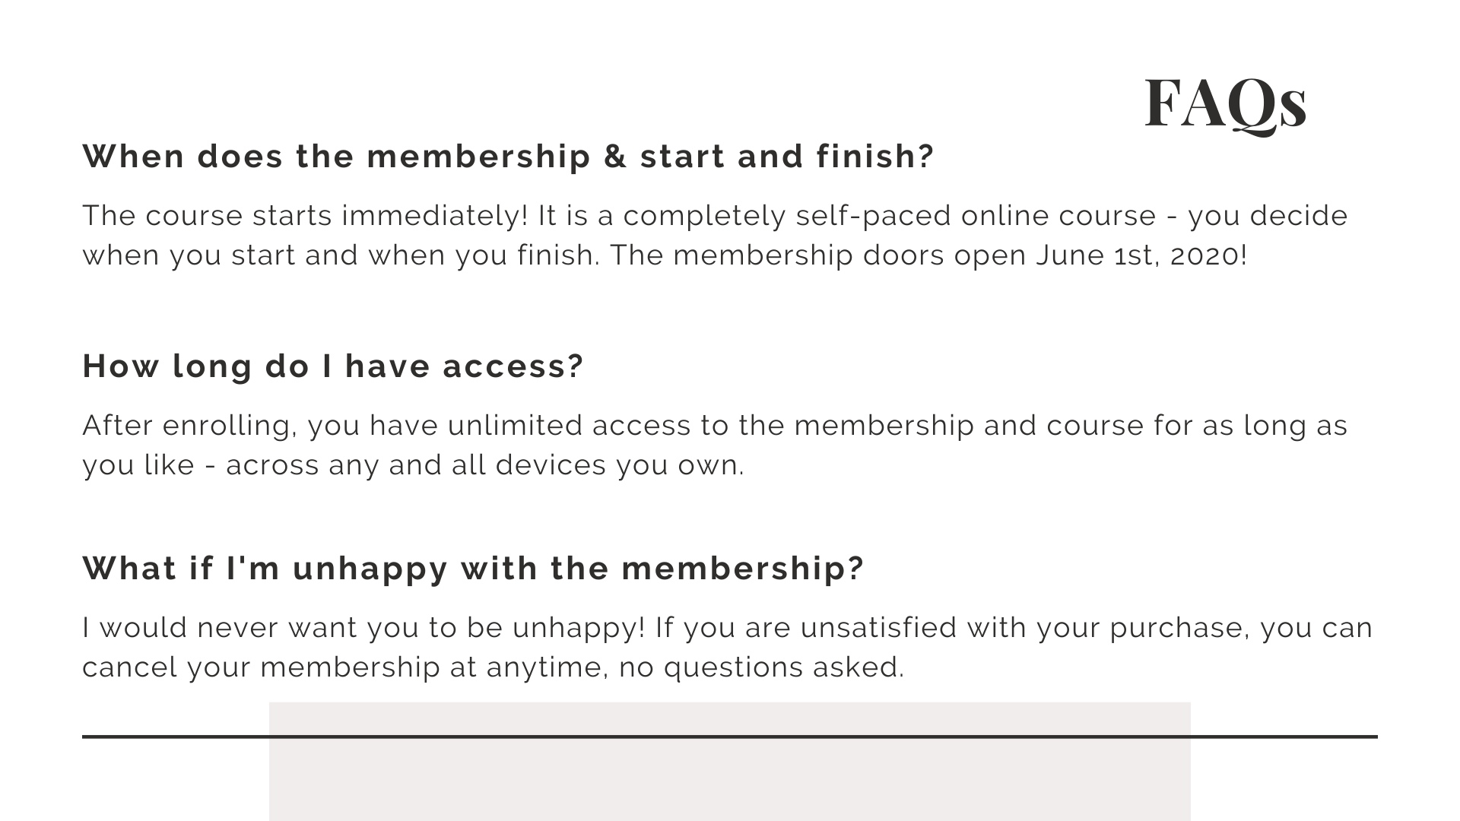
Task: Click the light grey rectangle at bottom
Action: click(730, 762)
